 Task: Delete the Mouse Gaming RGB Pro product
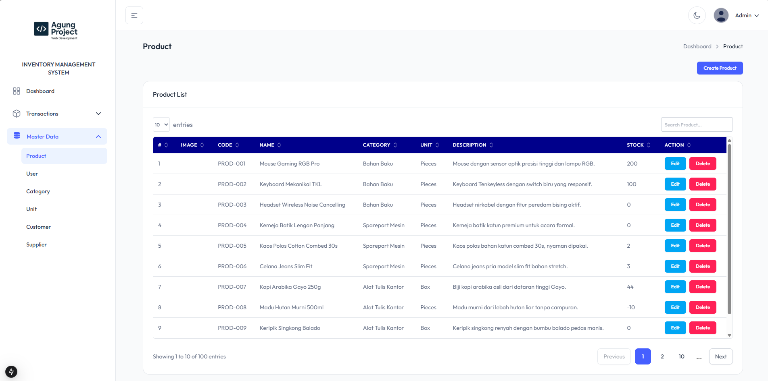click(x=703, y=164)
